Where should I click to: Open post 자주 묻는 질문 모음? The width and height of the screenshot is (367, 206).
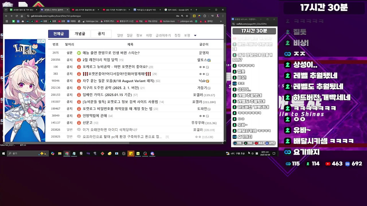coord(118,81)
